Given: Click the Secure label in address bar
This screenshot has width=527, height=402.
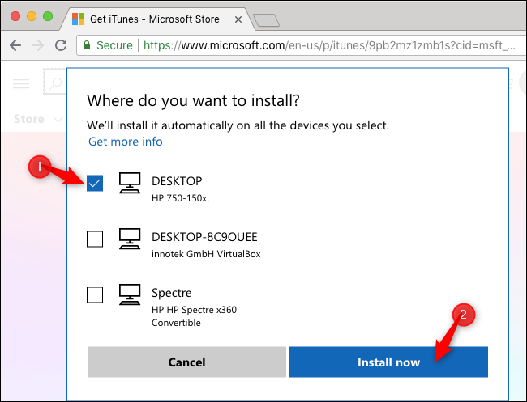Looking at the screenshot, I should tap(114, 45).
